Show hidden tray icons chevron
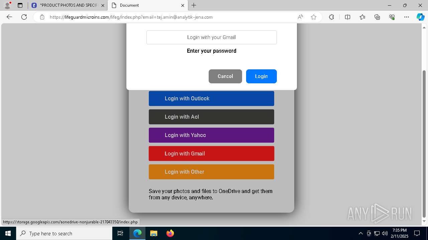The width and height of the screenshot is (428, 240). point(360,233)
